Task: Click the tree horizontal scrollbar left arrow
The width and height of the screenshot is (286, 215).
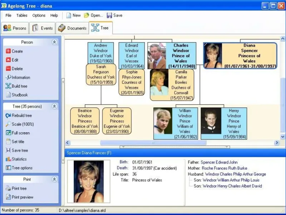Action: [x=68, y=142]
